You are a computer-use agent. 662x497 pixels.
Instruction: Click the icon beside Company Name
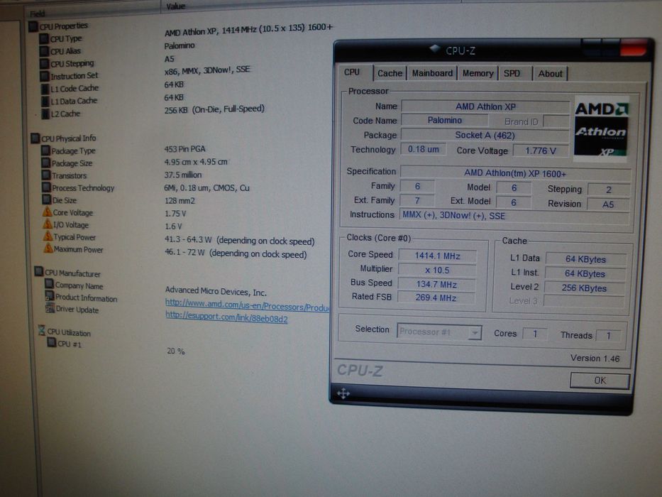pos(50,284)
